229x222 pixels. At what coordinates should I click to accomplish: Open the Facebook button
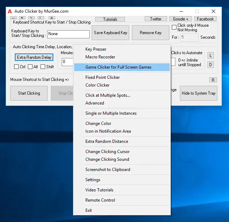205,19
